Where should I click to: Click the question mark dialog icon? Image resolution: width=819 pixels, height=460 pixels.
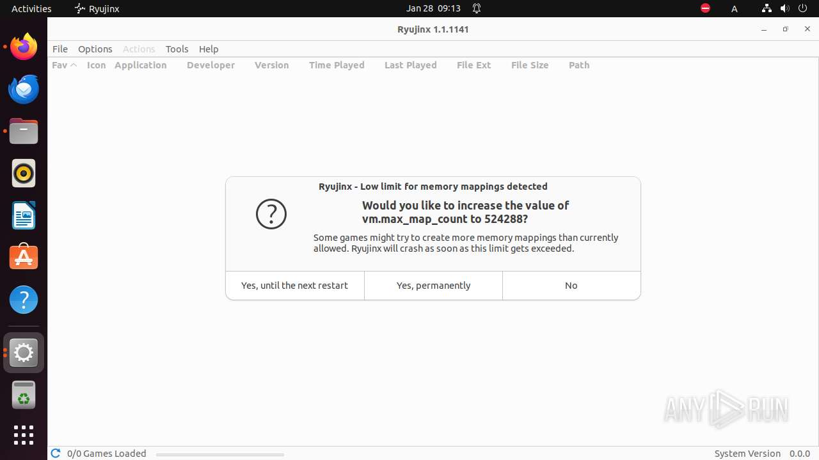click(x=271, y=214)
